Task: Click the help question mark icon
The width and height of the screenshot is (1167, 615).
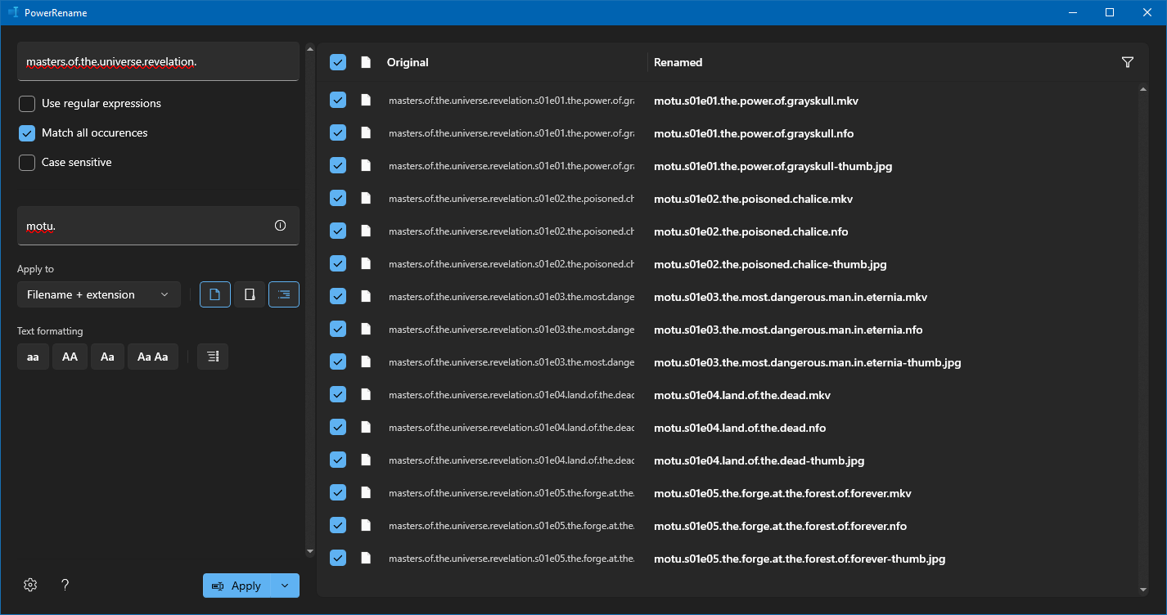Action: (x=65, y=585)
